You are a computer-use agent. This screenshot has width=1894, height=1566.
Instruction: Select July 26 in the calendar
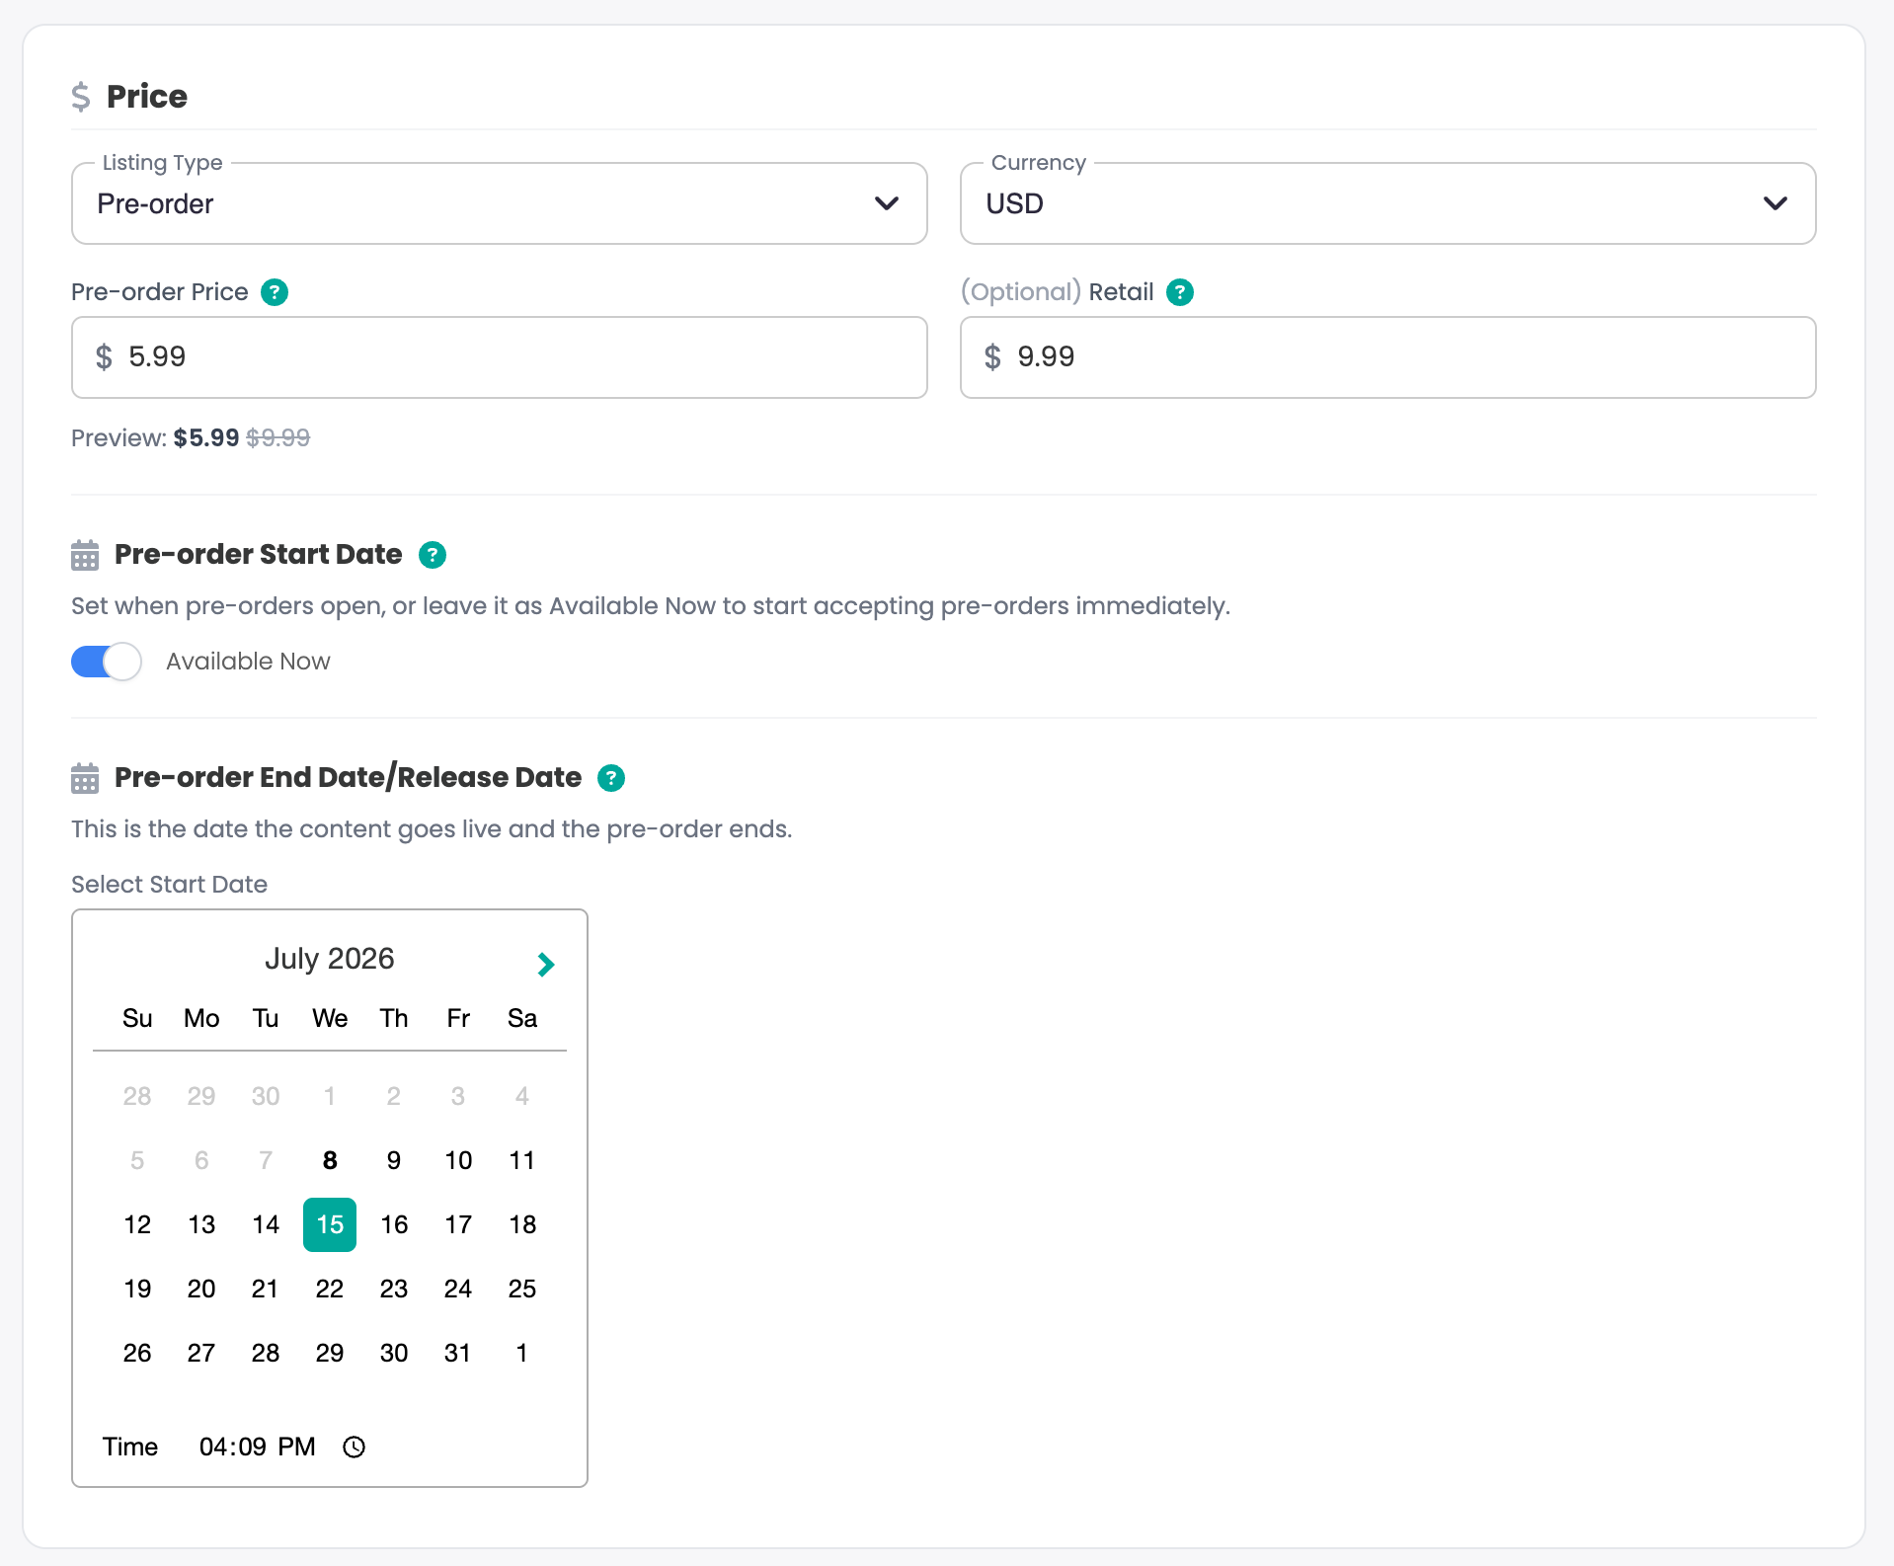click(x=137, y=1353)
